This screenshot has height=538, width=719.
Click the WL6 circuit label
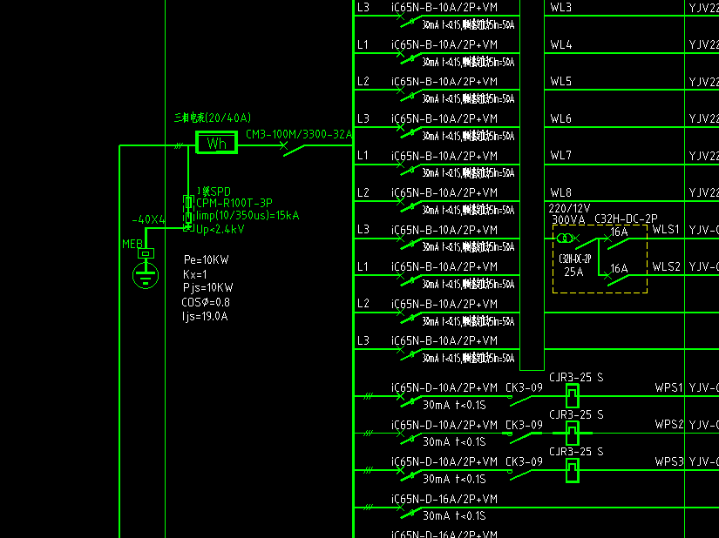(x=561, y=118)
